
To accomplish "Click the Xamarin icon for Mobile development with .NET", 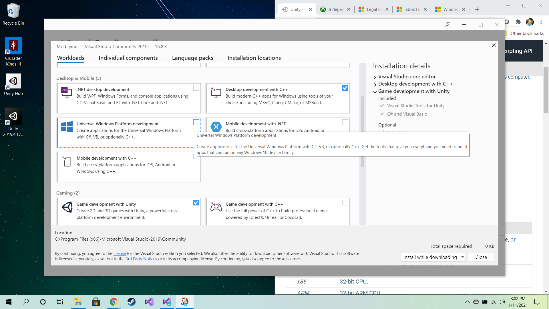I will tap(216, 126).
